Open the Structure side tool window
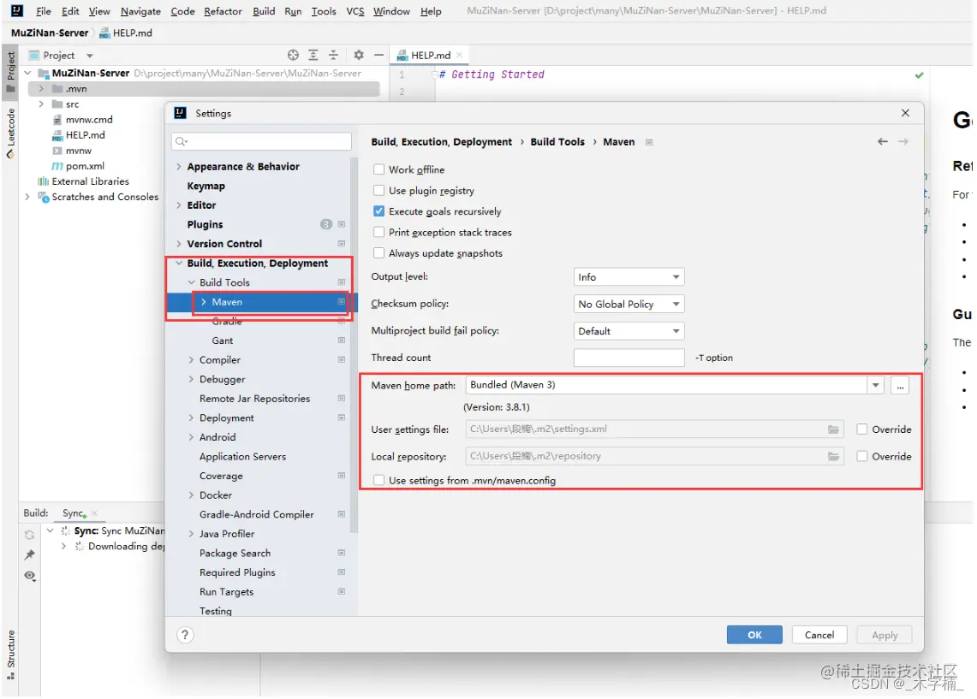Screen dimensions: 977x699 click(10, 655)
